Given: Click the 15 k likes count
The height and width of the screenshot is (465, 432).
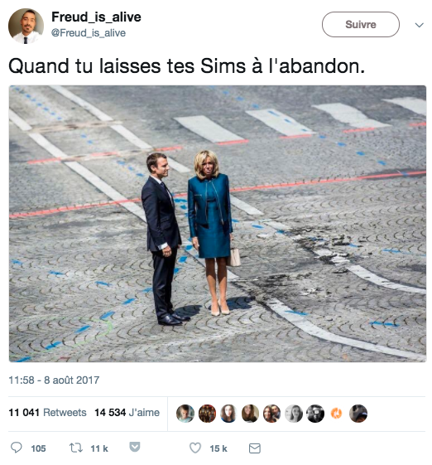Looking at the screenshot, I should (218, 448).
